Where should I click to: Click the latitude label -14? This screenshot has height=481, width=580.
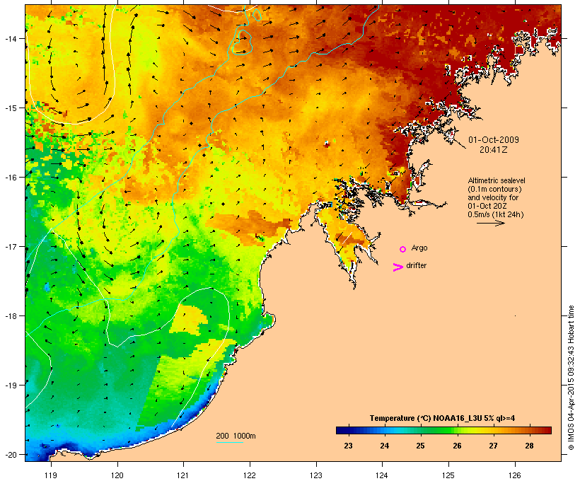[10, 38]
